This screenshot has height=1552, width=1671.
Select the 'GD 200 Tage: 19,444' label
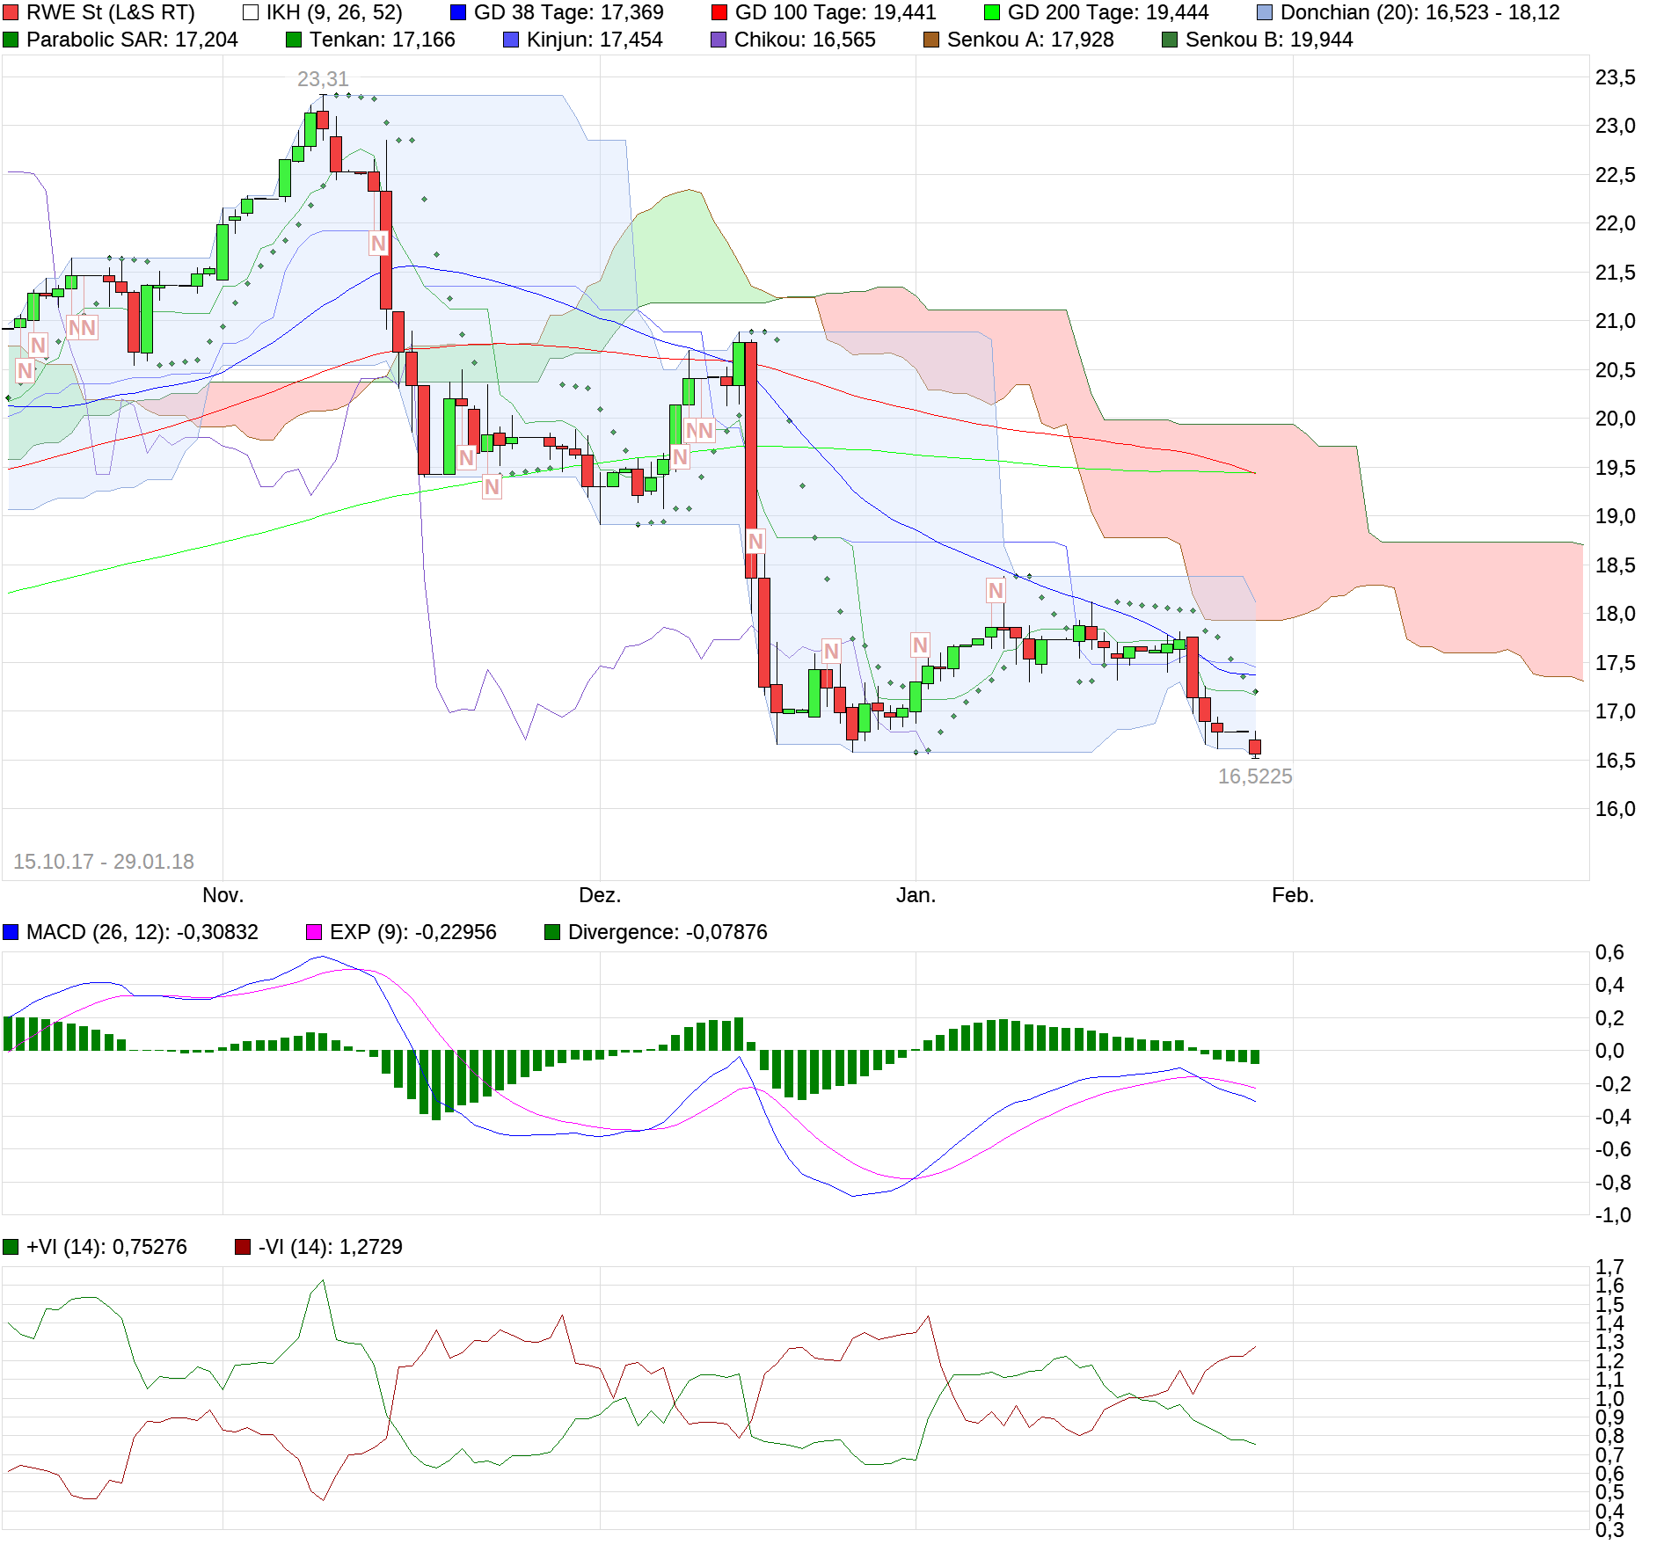coord(1108,12)
